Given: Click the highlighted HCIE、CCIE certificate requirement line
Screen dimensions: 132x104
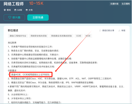Looking at the screenshot, I should click(x=31, y=74).
